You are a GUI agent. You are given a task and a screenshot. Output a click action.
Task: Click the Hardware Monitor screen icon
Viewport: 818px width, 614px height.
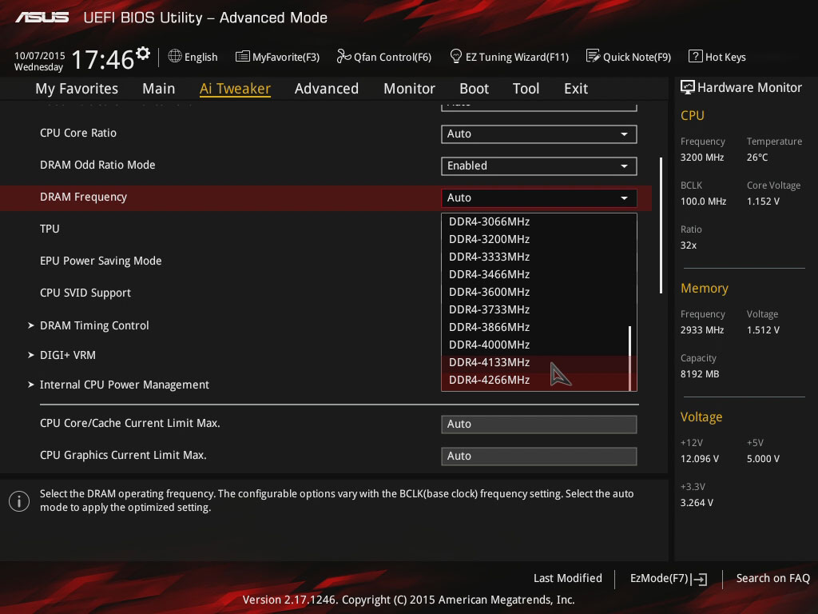(x=688, y=87)
